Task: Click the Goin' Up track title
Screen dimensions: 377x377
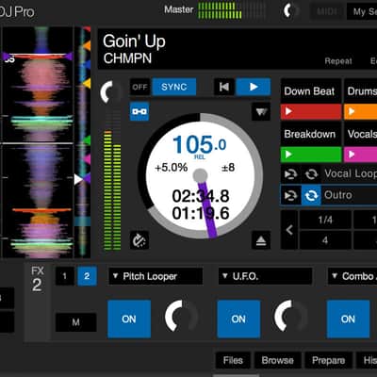Action: point(134,41)
